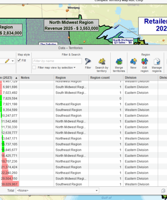Screen dimensions: 167x200
Task: Select the 13,647,171 value cell
Action: pyautogui.click(x=9, y=139)
